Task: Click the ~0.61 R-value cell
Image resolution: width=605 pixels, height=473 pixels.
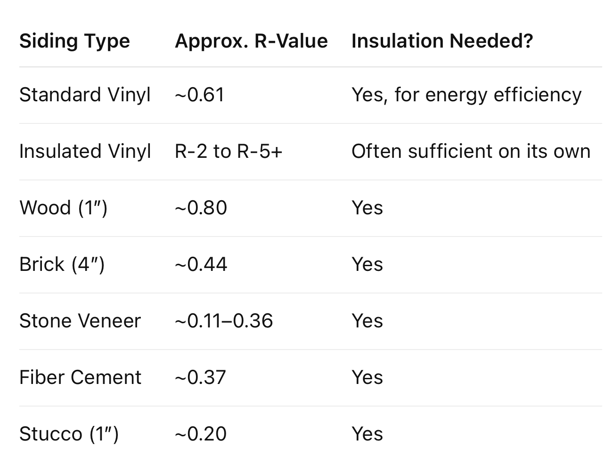Action: point(199,95)
